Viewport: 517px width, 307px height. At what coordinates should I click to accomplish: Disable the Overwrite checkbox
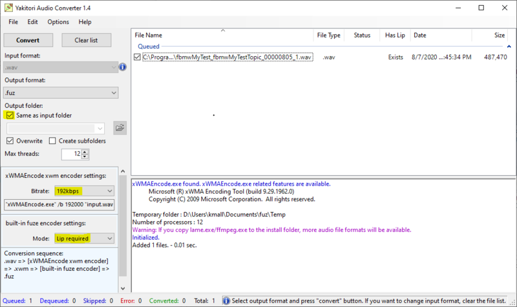pyautogui.click(x=10, y=141)
